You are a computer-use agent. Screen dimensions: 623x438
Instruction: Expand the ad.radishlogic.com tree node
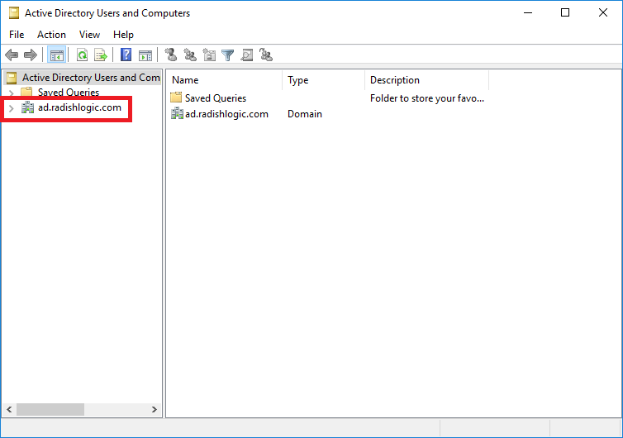(12, 108)
